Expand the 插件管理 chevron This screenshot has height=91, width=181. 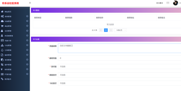(27, 64)
